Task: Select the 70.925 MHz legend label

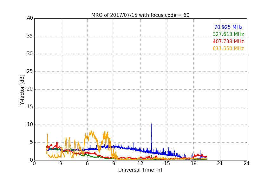Action: pos(228,27)
